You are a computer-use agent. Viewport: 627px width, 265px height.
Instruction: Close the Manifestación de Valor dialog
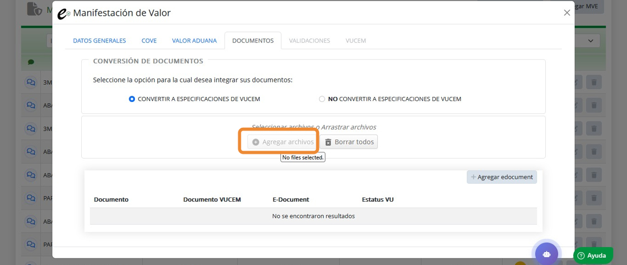[x=567, y=13]
